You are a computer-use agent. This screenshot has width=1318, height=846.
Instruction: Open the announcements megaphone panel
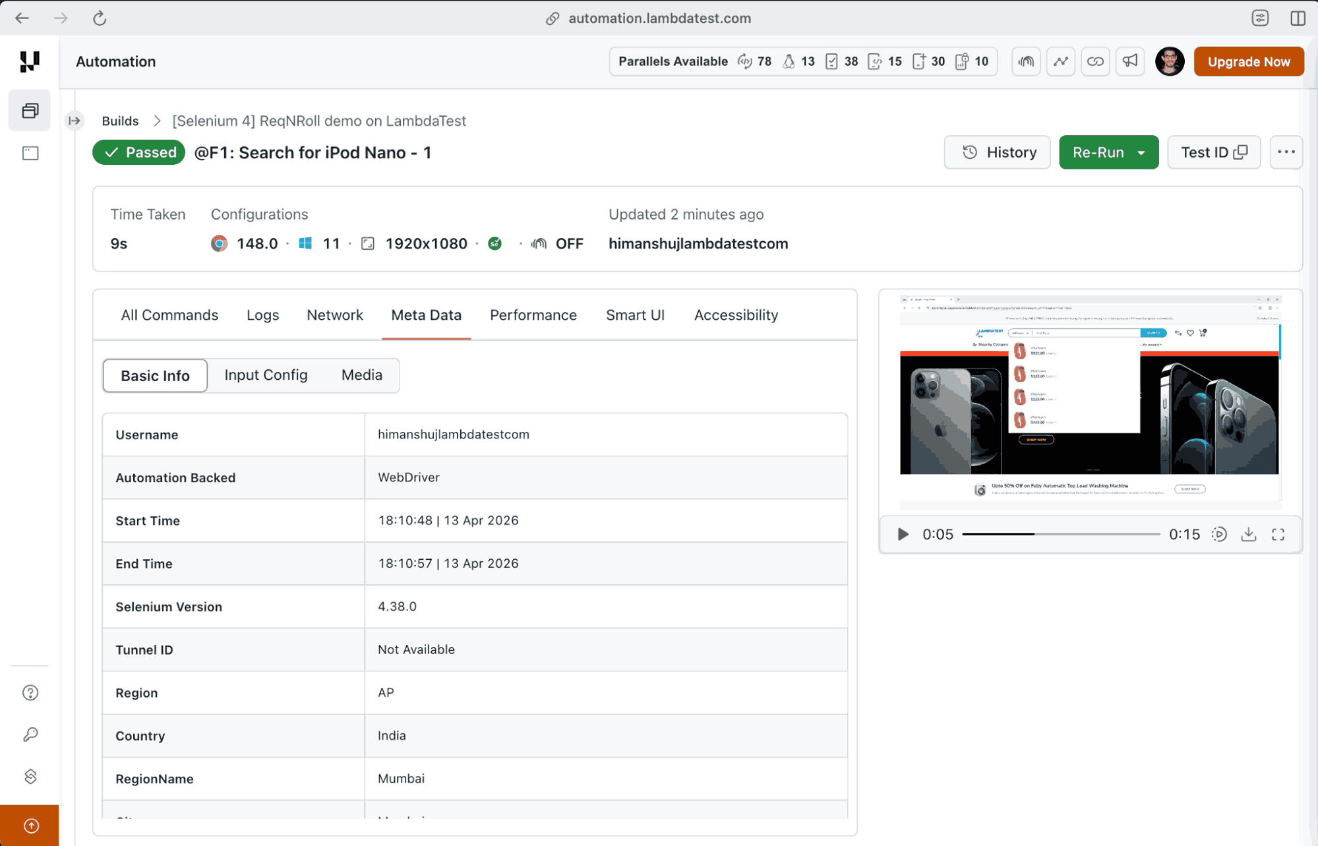coord(1130,61)
